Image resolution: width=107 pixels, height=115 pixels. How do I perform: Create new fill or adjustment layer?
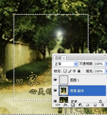[80, 105]
